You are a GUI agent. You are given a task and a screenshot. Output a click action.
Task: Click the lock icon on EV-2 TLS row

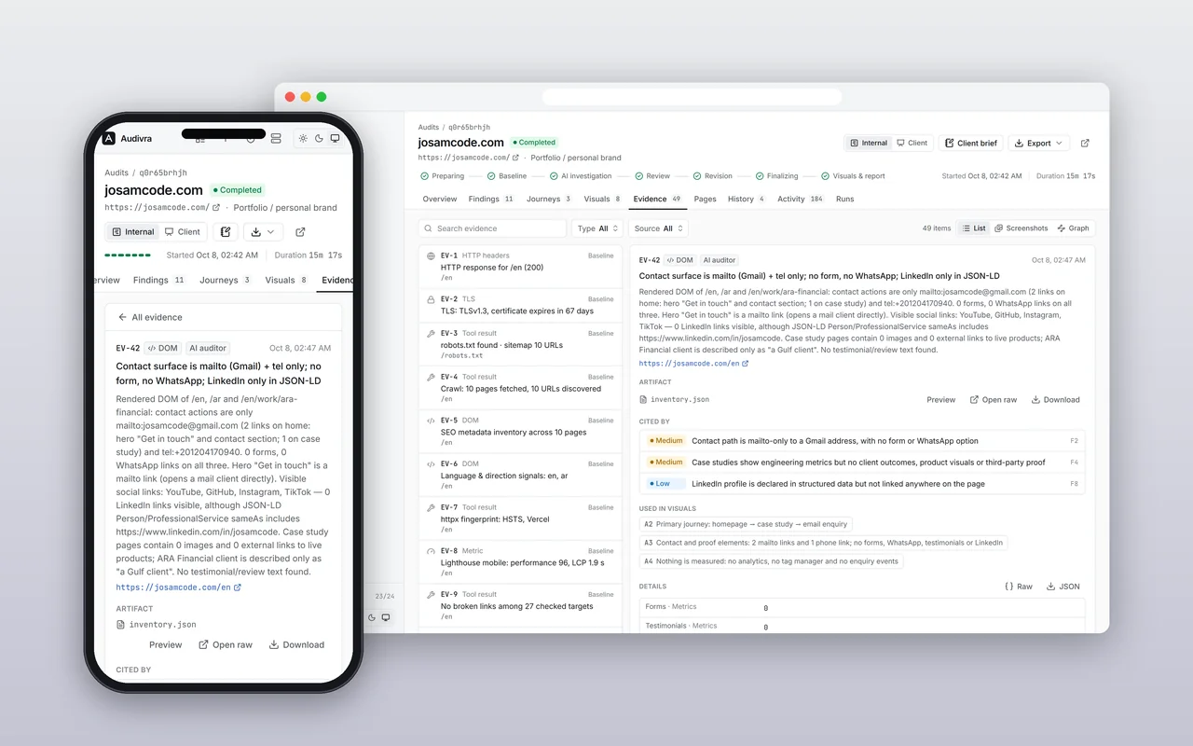click(431, 299)
